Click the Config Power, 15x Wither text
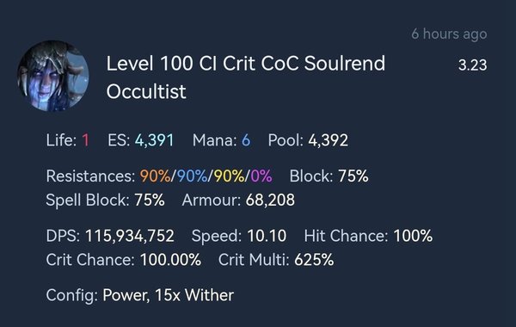The image size is (516, 327). coord(140,295)
